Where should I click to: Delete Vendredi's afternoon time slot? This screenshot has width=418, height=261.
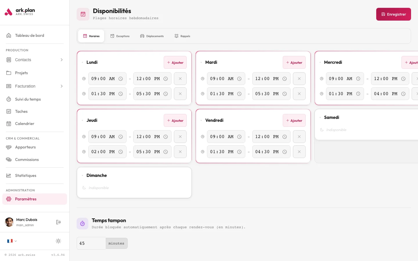pos(299,152)
